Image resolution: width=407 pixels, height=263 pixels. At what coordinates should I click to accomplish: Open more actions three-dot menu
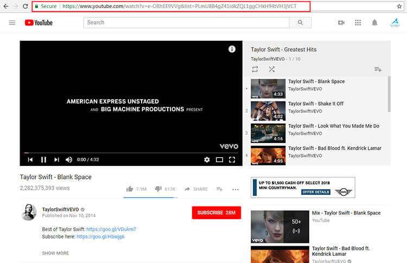tap(236, 189)
